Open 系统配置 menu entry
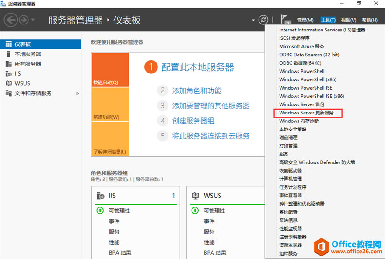Image resolution: width=385 pixels, height=259 pixels. (288, 212)
